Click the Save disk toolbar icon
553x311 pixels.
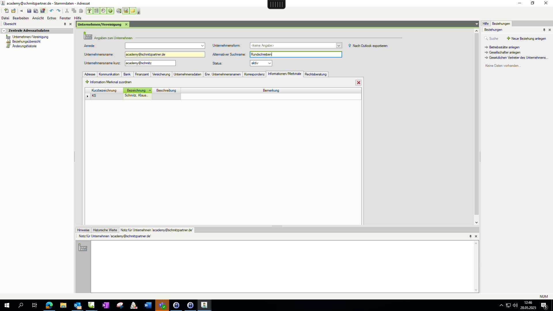(x=29, y=11)
